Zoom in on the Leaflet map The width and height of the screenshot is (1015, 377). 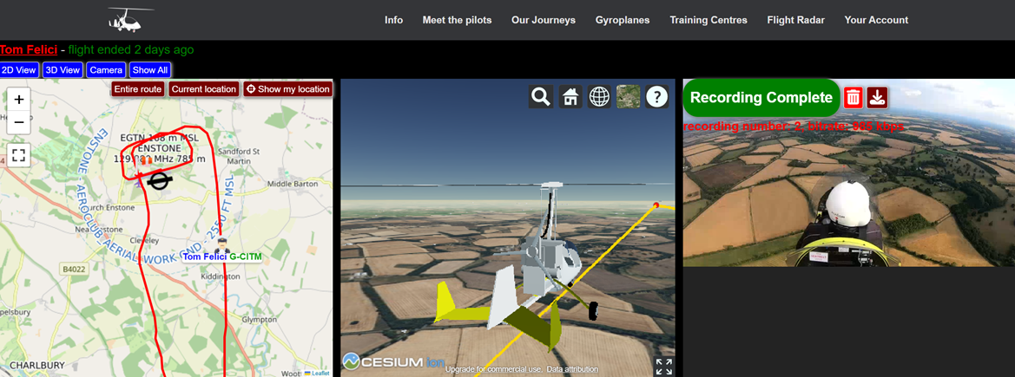19,100
